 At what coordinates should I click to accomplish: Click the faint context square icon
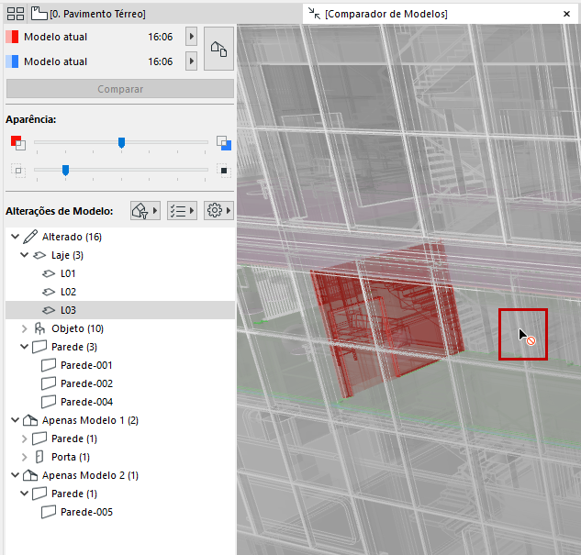(18, 171)
